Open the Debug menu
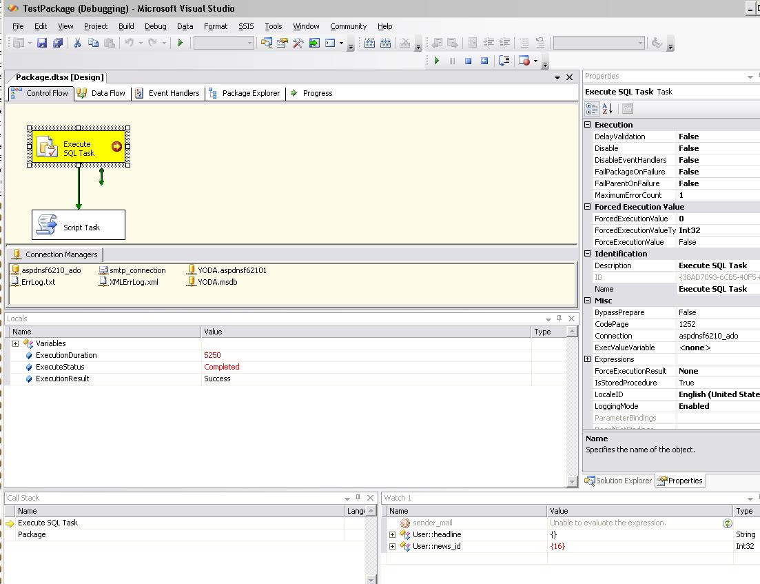760x584 pixels. coord(155,26)
